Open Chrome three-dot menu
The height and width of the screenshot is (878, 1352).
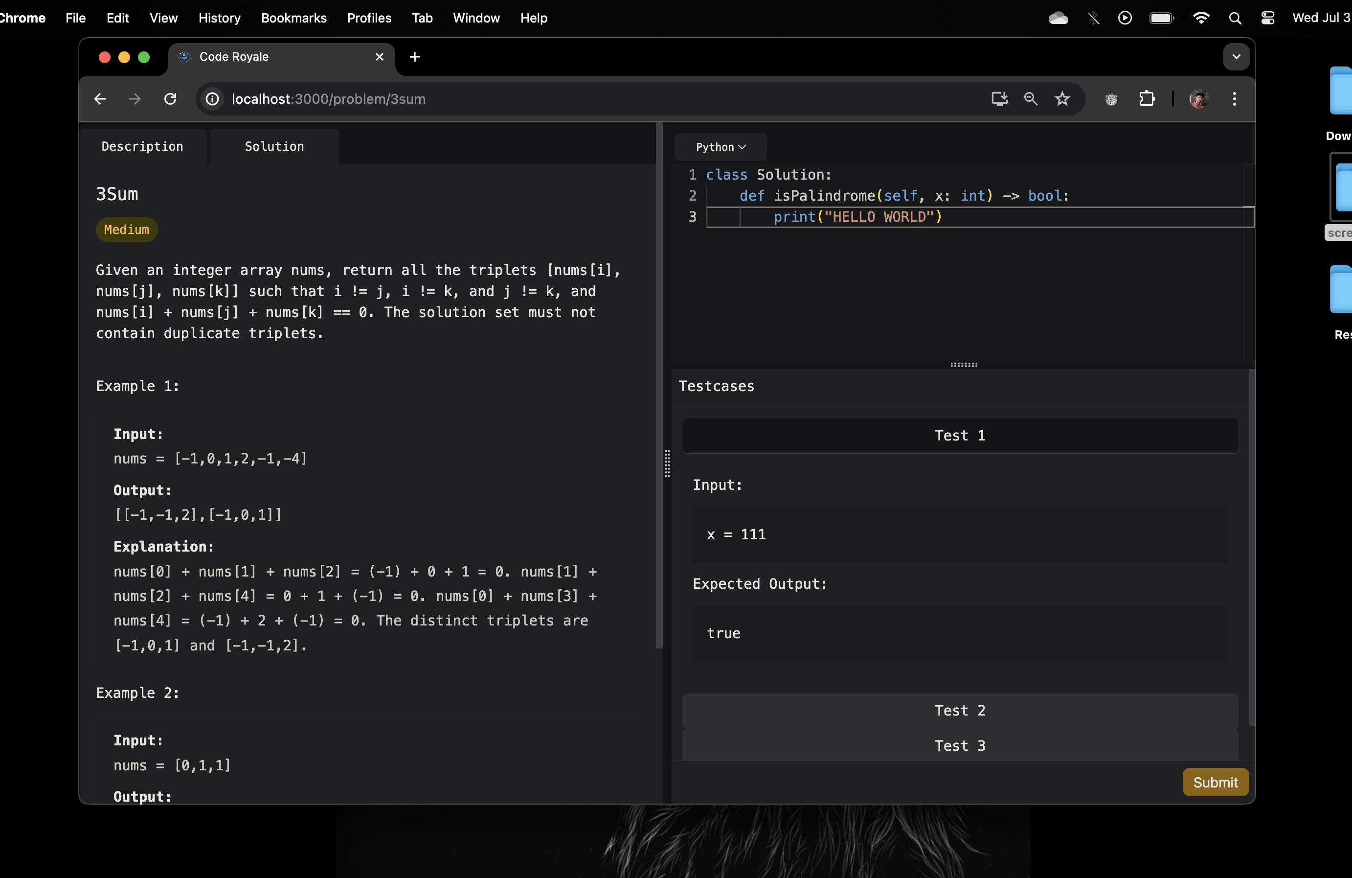1234,99
